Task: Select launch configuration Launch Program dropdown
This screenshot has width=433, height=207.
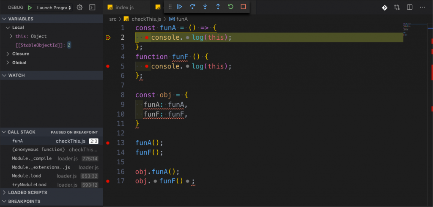Action: click(x=54, y=8)
